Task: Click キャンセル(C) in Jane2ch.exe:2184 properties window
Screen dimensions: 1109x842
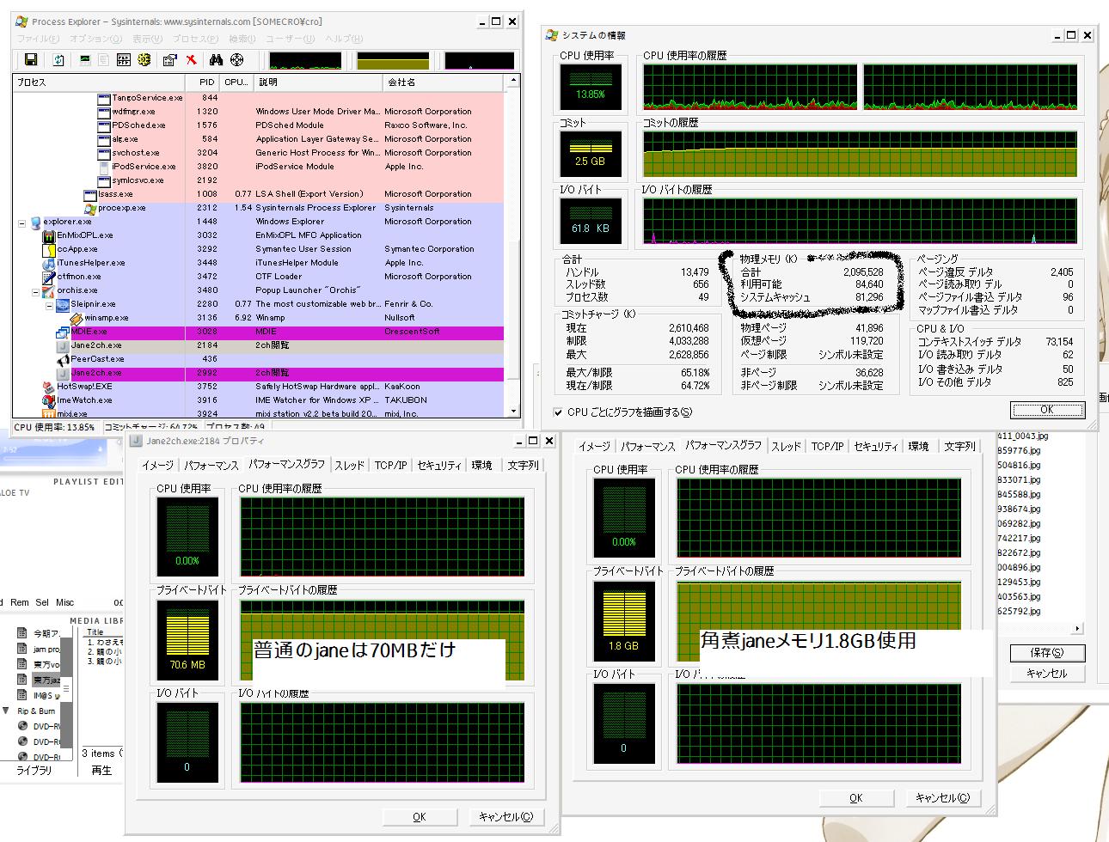Action: tap(505, 817)
